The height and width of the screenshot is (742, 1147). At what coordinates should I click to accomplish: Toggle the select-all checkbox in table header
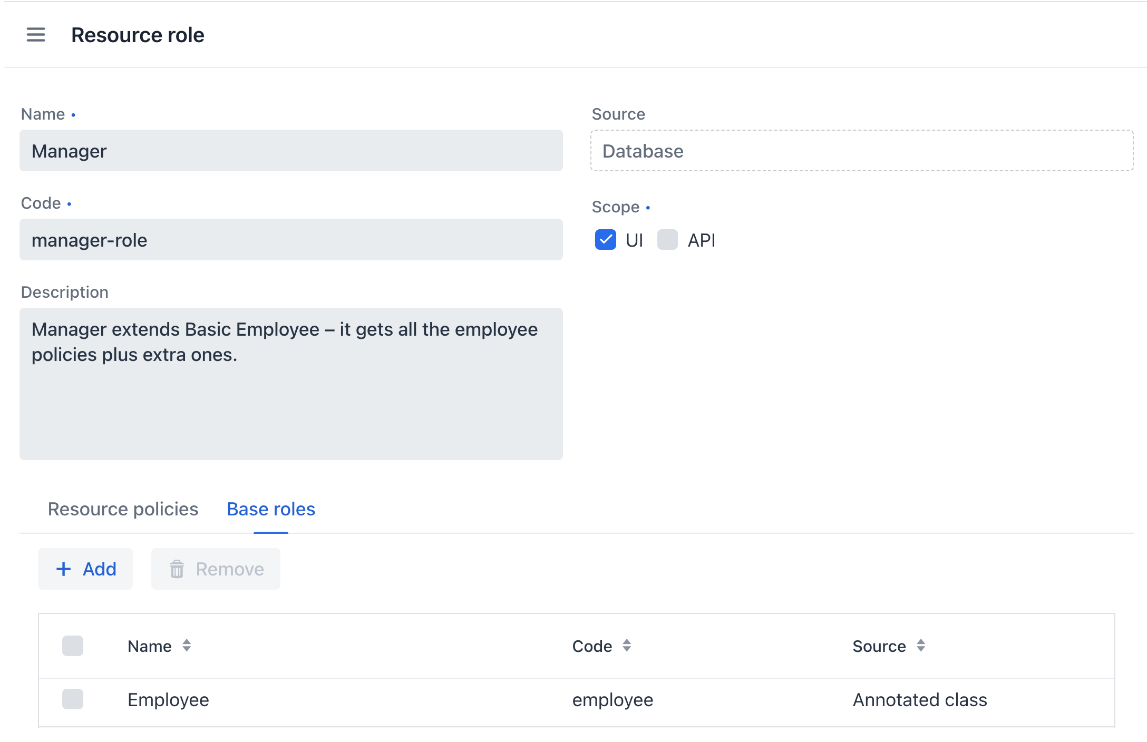pos(72,646)
